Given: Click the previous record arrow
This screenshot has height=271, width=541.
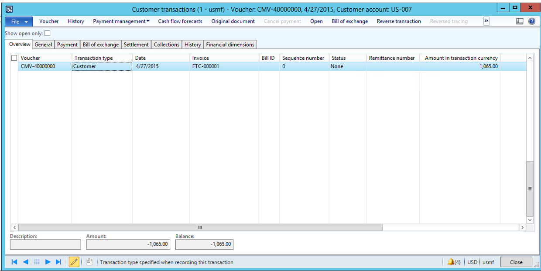Looking at the screenshot, I should pos(25,262).
